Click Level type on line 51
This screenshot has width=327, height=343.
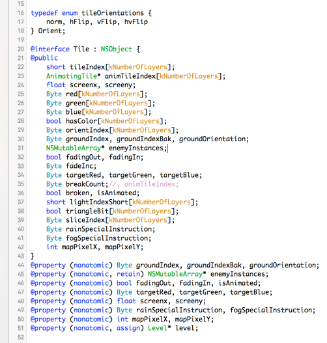(x=158, y=328)
